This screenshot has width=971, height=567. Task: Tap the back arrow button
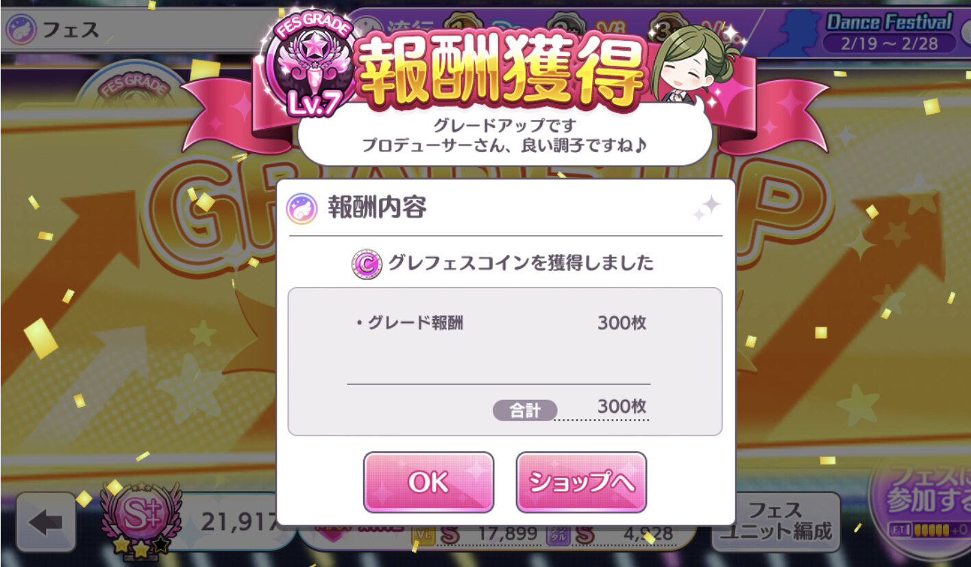coord(46,523)
